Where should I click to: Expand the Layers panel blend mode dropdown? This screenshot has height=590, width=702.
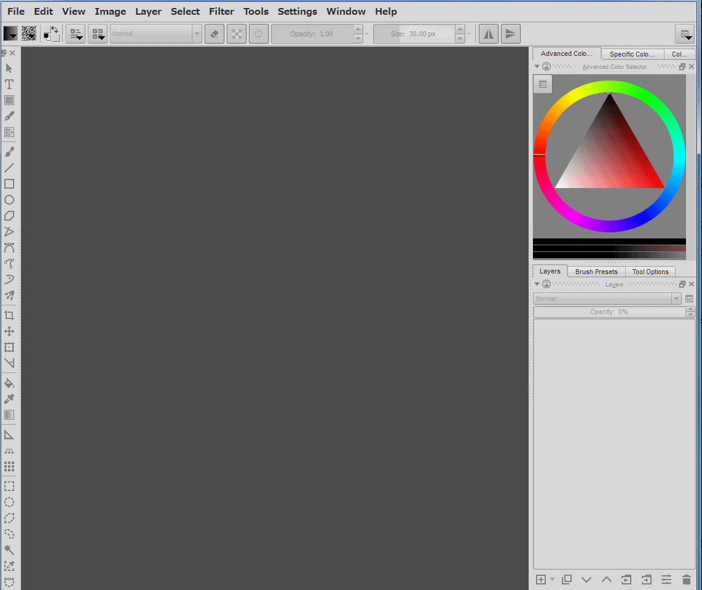[x=607, y=299]
